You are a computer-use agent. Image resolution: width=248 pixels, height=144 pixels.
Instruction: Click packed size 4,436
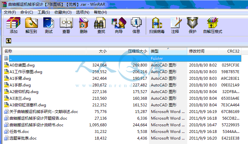pos(142,138)
